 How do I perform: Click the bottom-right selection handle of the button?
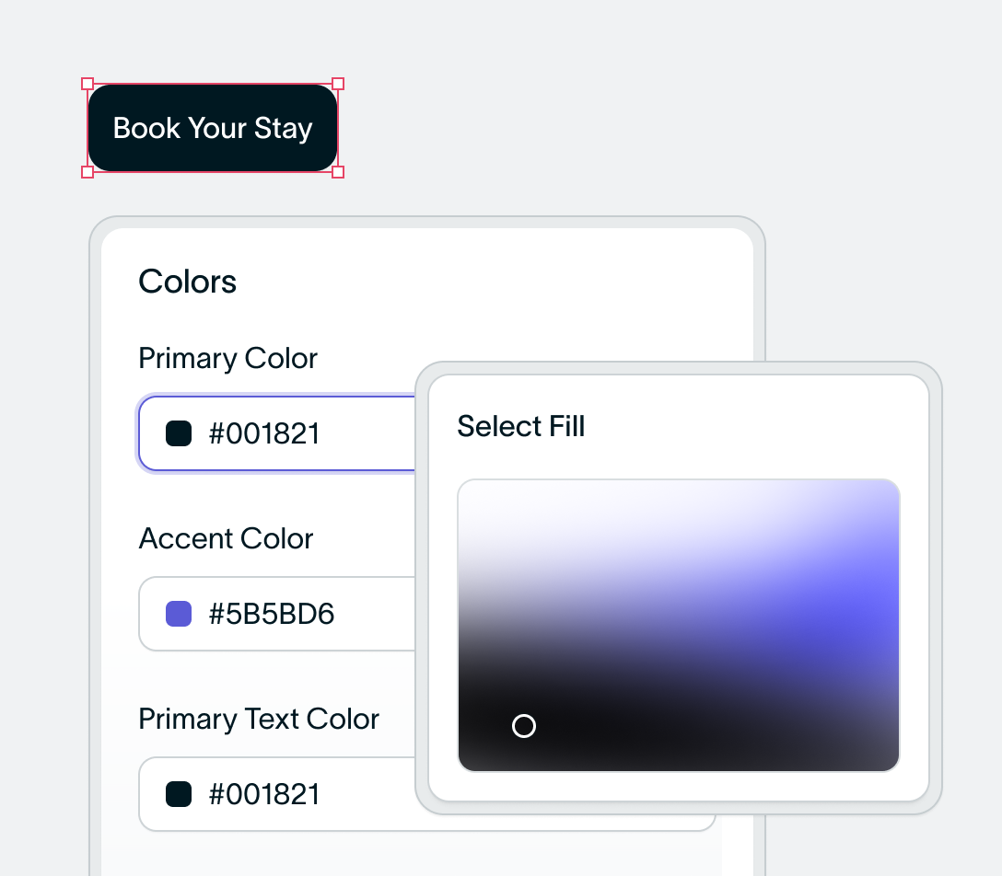pyautogui.click(x=338, y=172)
